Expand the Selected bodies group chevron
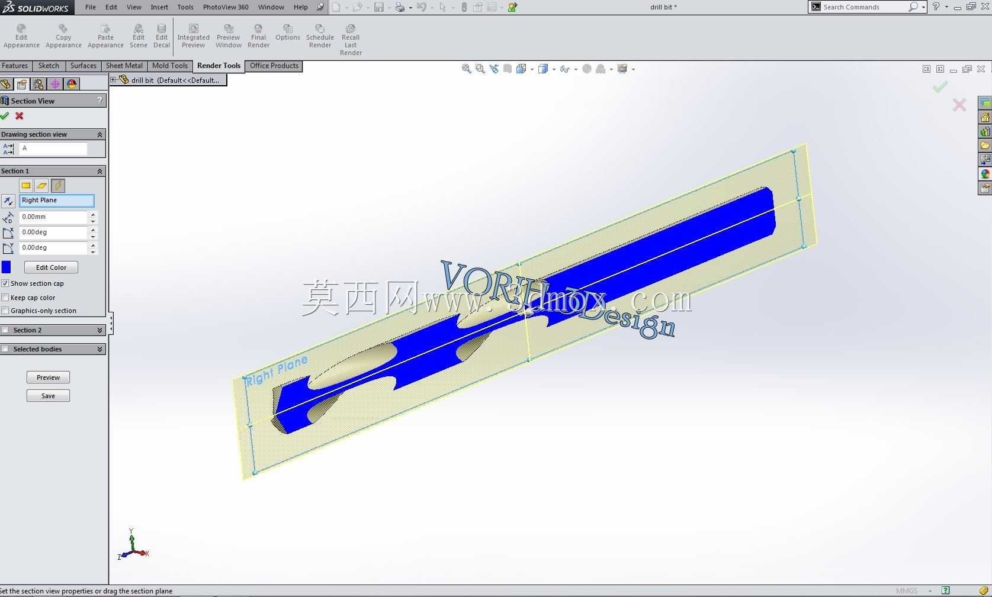 coord(99,349)
